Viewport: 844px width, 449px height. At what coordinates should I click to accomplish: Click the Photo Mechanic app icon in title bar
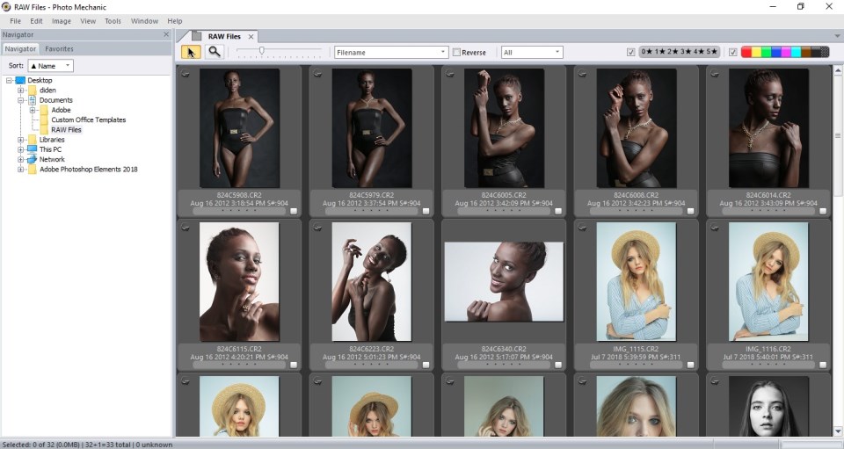pos(6,7)
